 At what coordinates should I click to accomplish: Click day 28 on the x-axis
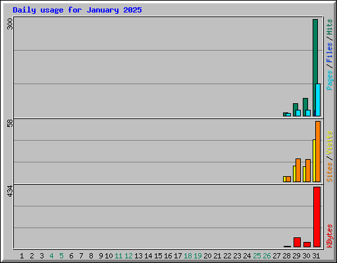pos(286,256)
